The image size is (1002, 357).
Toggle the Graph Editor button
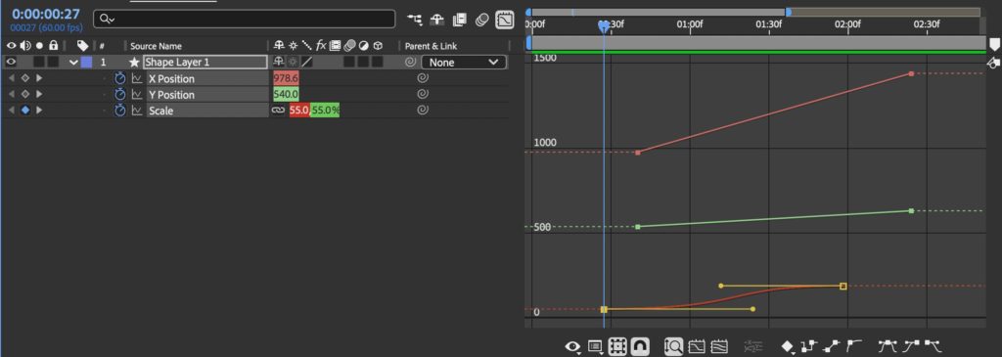pos(505,20)
